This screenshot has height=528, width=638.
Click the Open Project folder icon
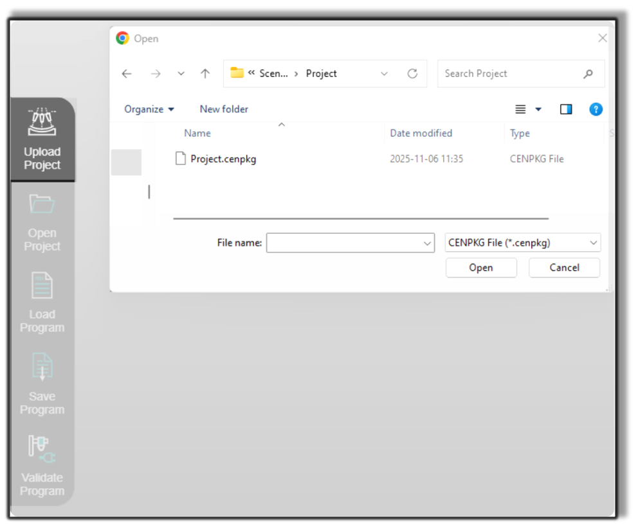click(x=42, y=204)
